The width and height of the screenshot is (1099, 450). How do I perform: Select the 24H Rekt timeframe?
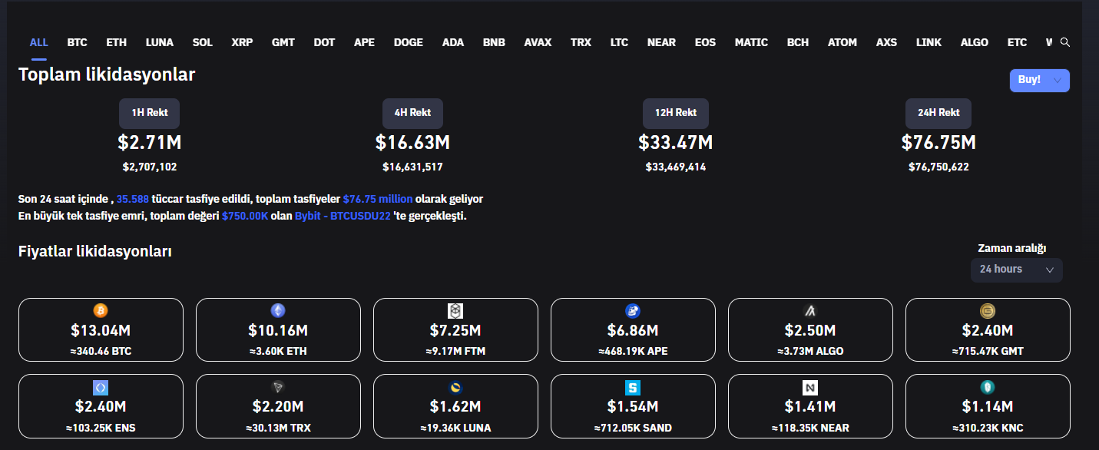click(938, 113)
